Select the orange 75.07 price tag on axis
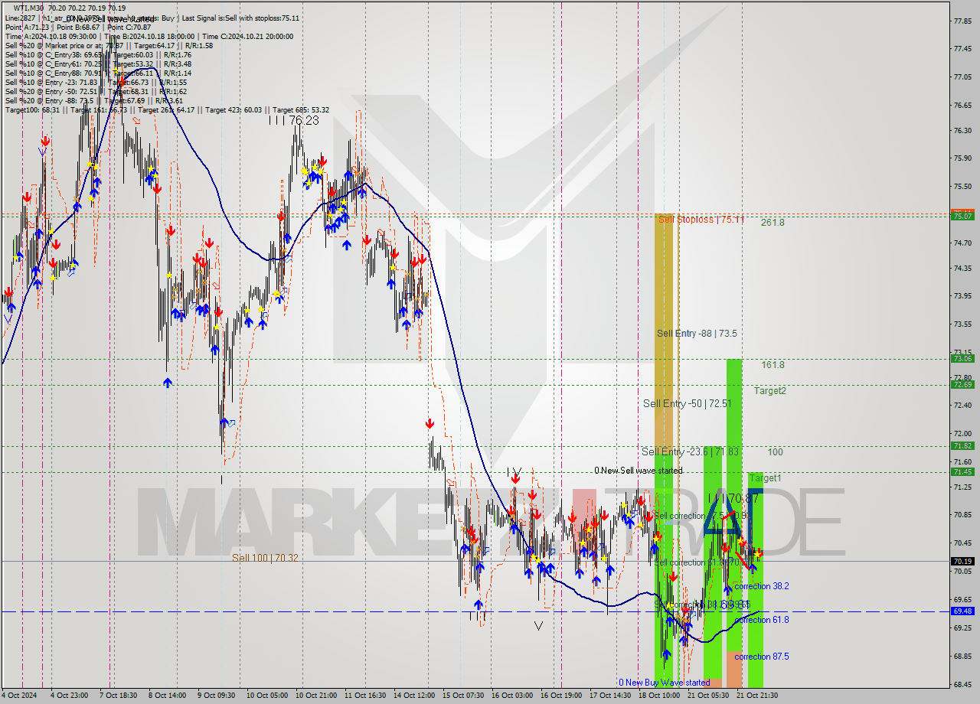The width and height of the screenshot is (980, 704). pos(962,216)
